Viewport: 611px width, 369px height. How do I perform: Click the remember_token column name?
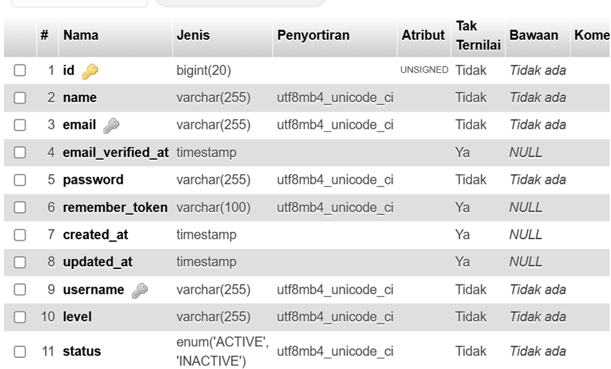click(115, 207)
